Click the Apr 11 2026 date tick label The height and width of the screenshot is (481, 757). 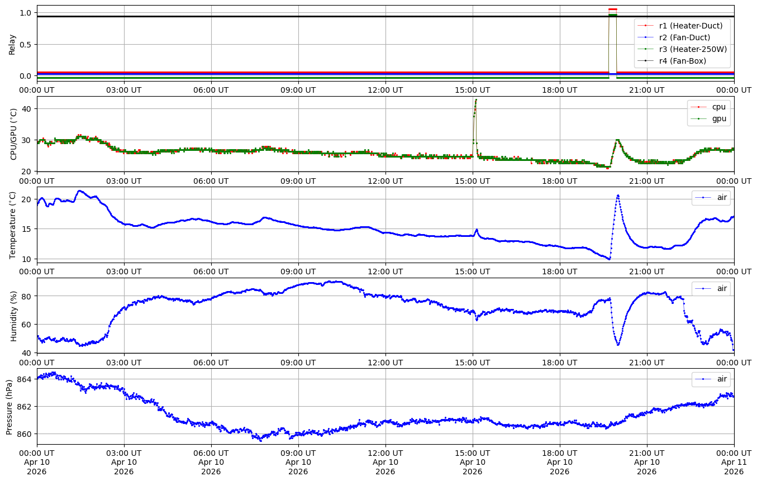click(734, 461)
